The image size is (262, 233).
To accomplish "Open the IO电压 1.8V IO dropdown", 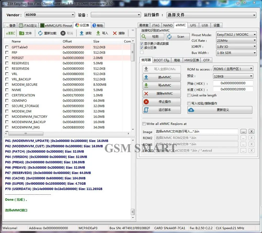I will coord(236,47).
